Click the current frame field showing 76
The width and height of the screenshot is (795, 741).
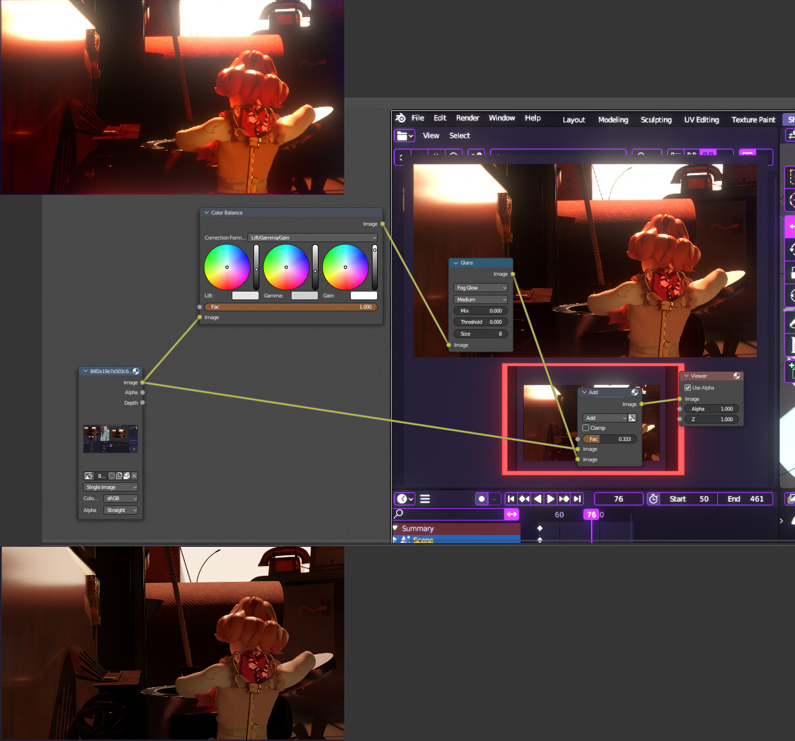pyautogui.click(x=617, y=498)
